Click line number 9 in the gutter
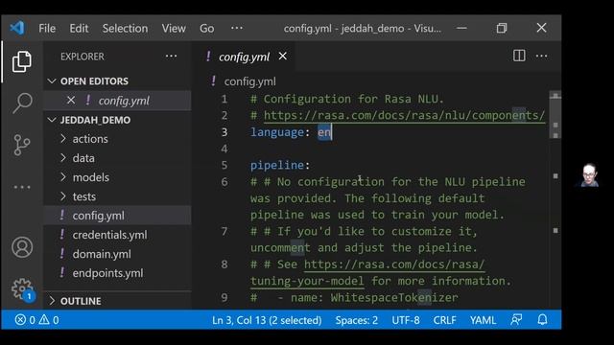The image size is (614, 345). [224, 298]
